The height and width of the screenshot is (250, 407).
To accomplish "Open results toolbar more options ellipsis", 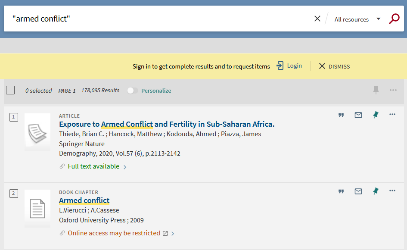I will (393, 90).
